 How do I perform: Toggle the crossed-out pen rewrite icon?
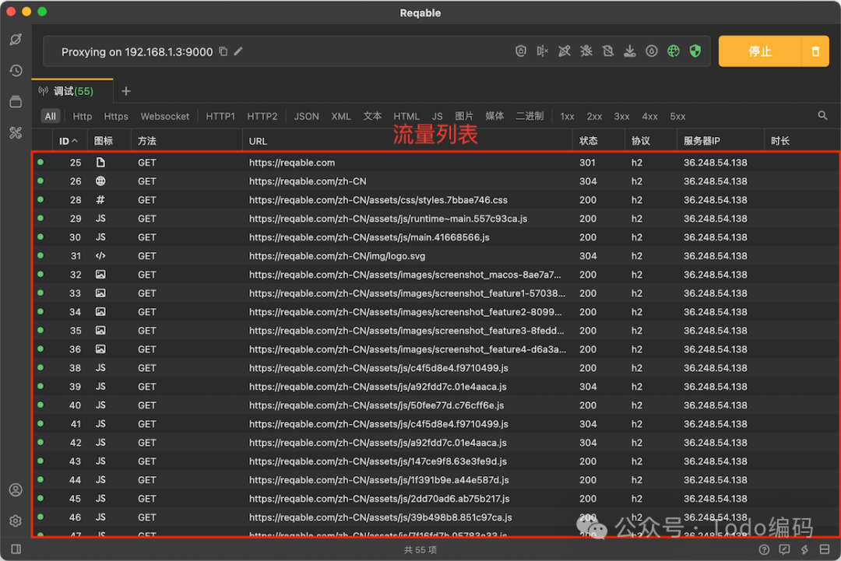(565, 51)
